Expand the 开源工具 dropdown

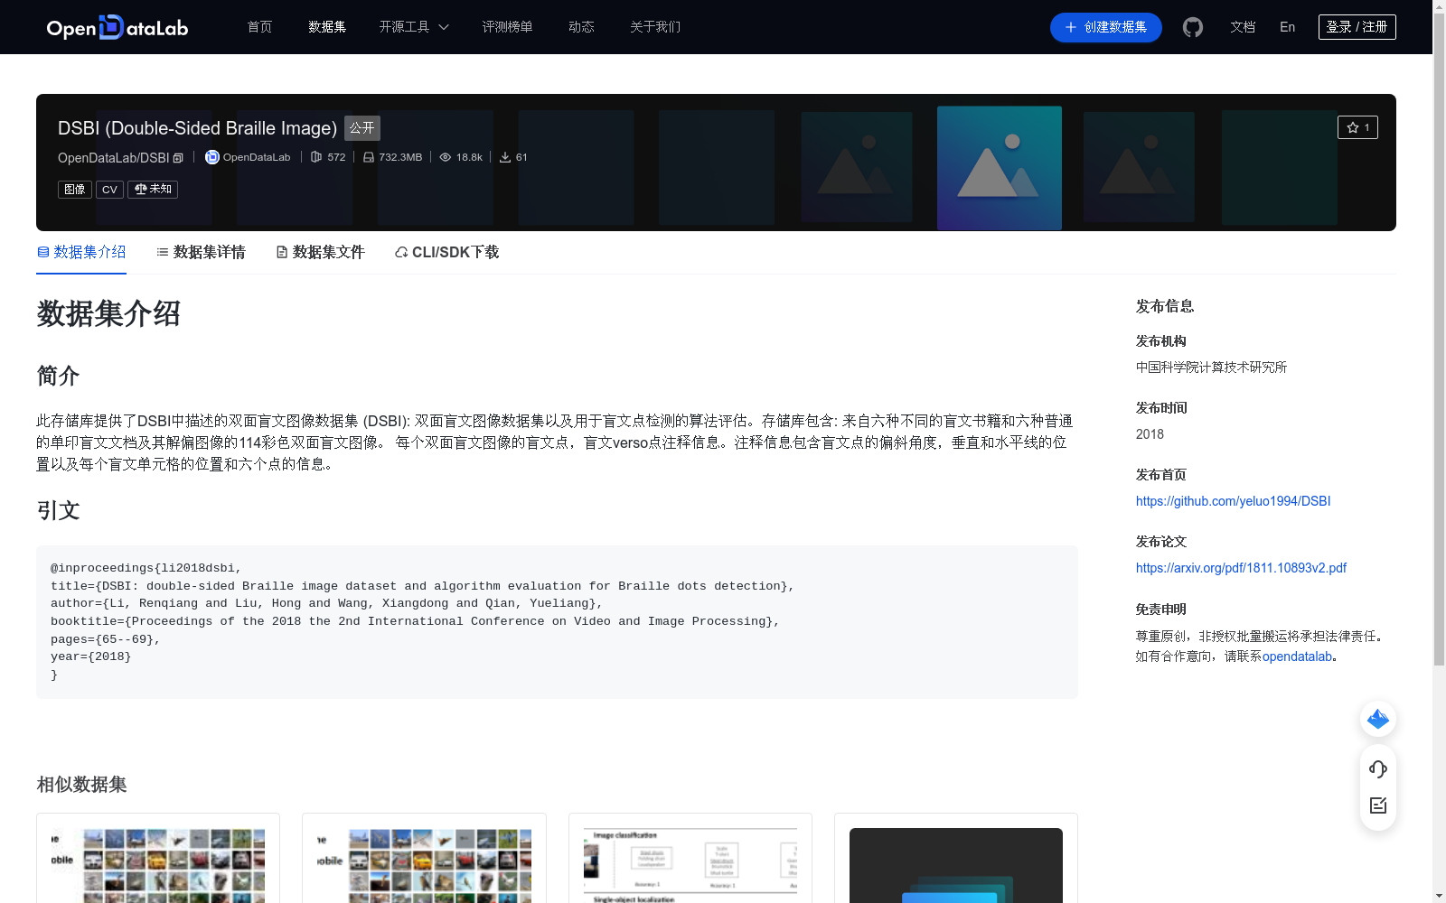(x=414, y=27)
